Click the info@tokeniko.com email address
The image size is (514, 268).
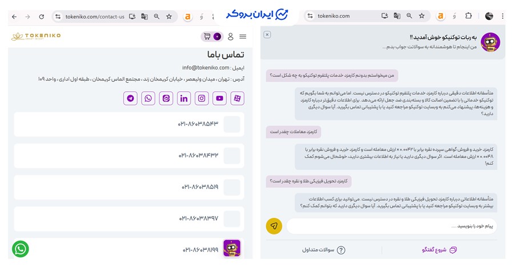pyautogui.click(x=206, y=68)
